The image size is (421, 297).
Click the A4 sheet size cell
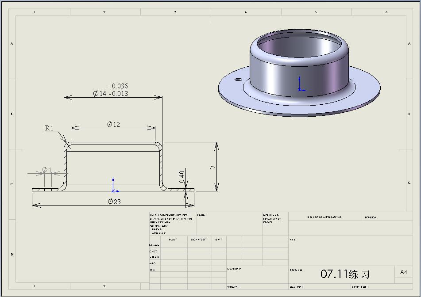403,272
